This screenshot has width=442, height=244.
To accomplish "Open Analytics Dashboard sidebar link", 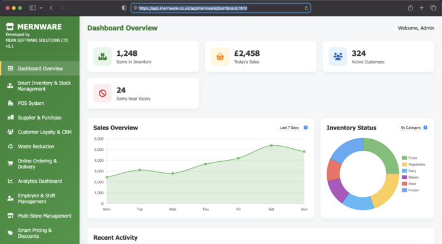I will pyautogui.click(x=40, y=181).
